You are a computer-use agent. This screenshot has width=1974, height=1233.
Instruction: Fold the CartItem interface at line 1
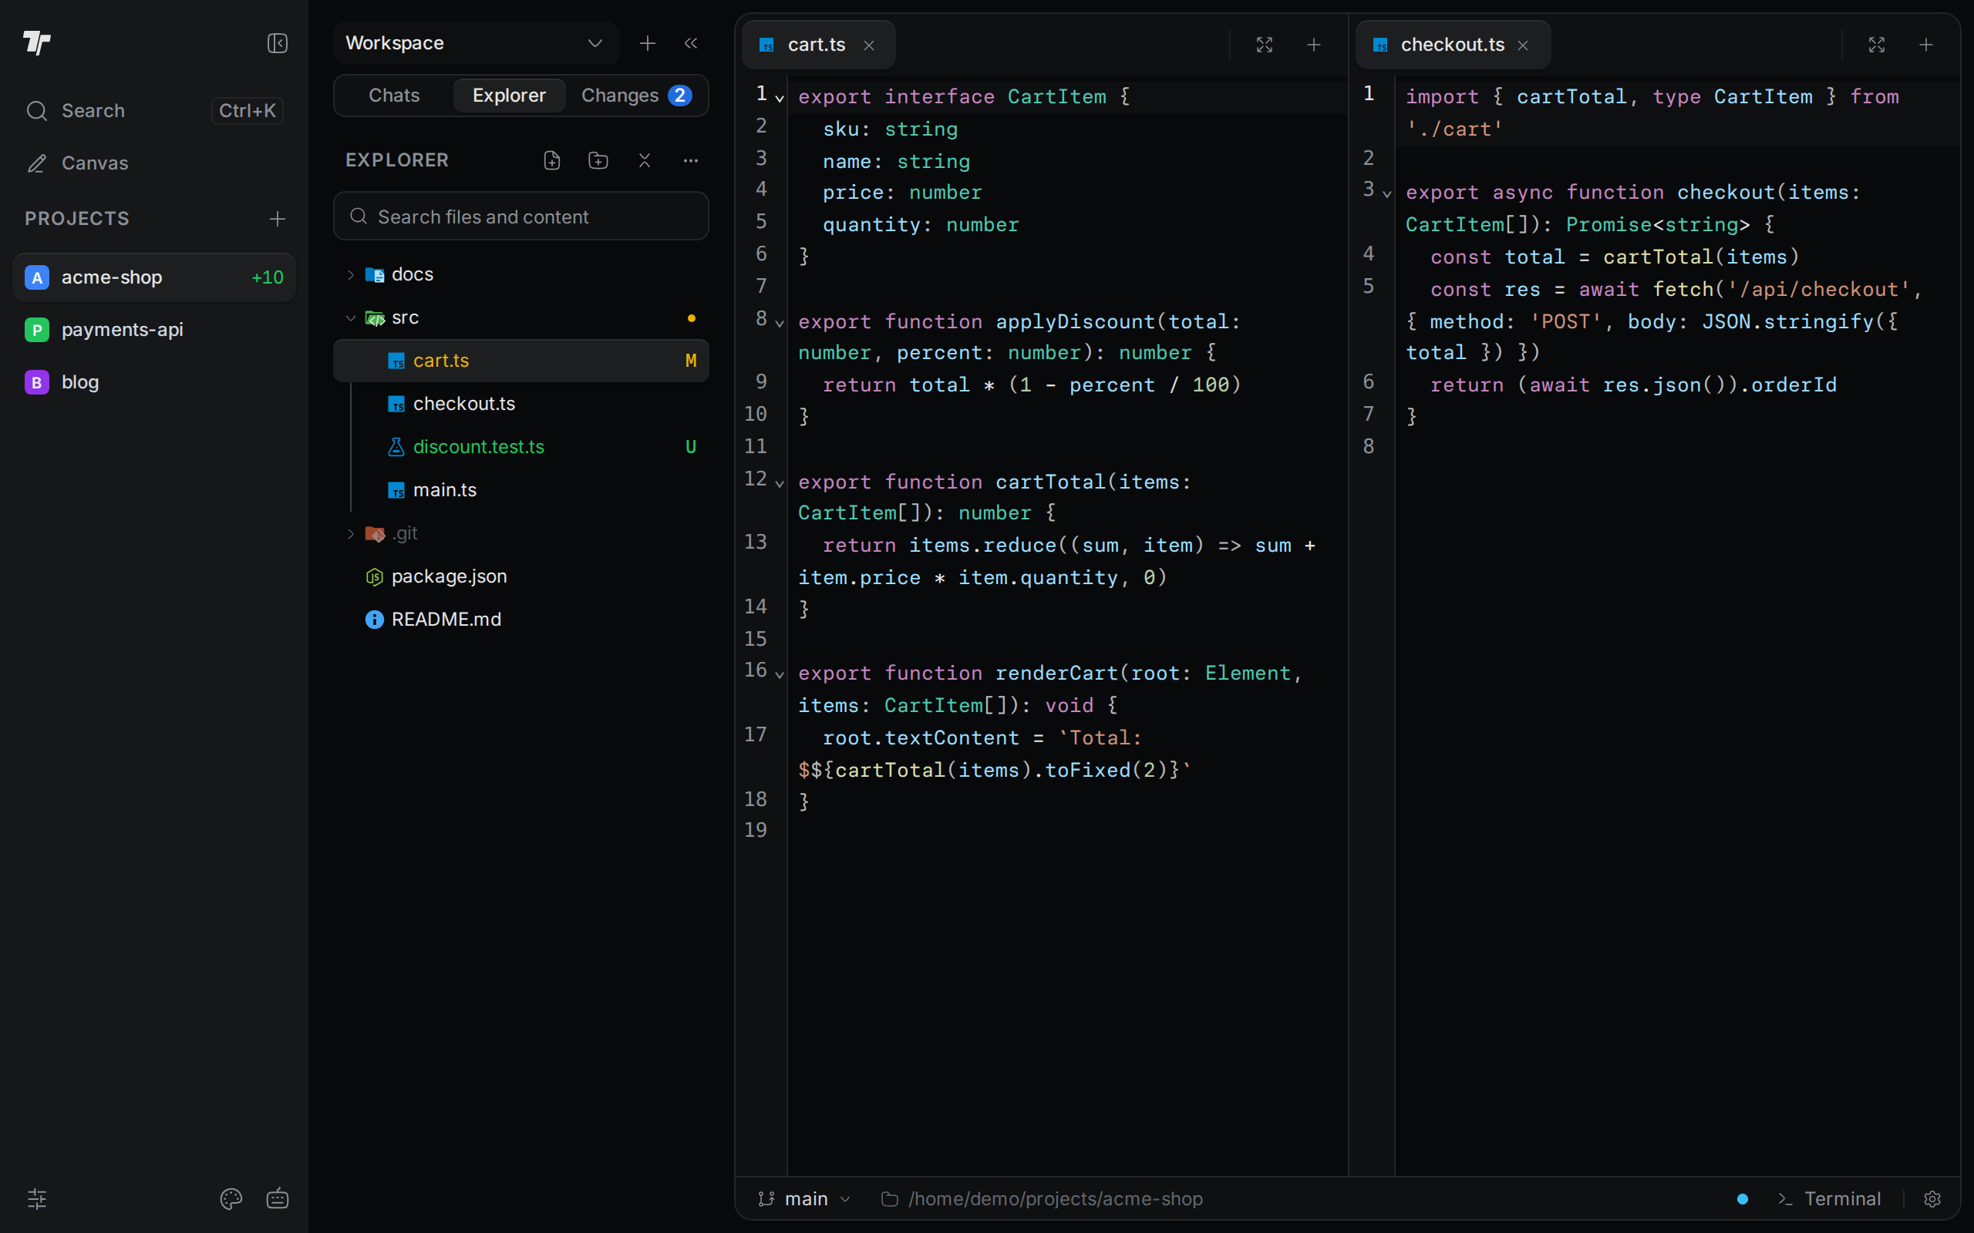[x=780, y=99]
